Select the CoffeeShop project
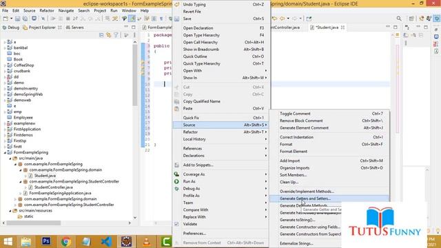Screen dimensions: 441x248 click(x=23, y=65)
